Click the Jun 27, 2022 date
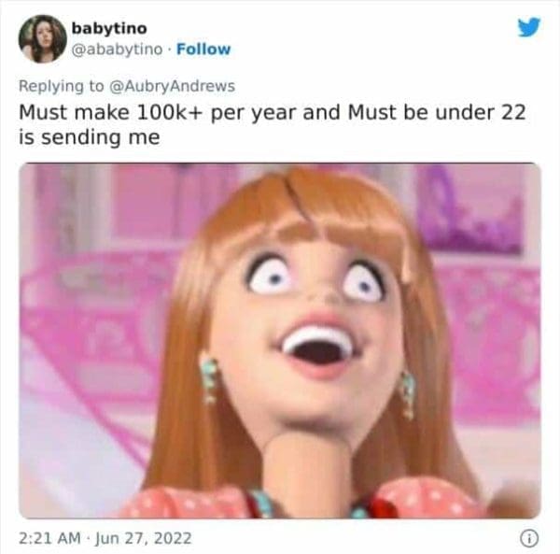560x554 pixels. (143, 538)
